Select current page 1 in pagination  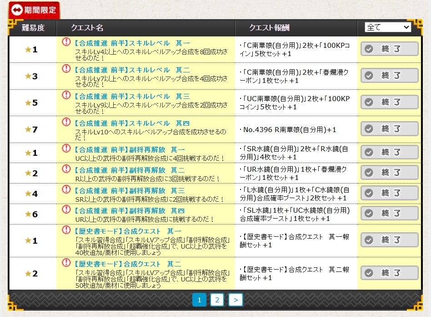click(199, 300)
